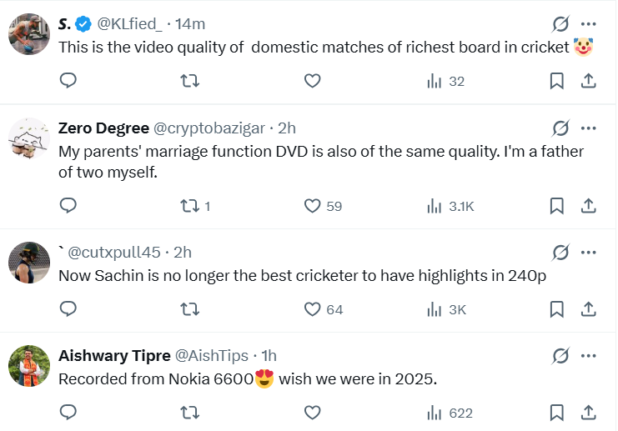Repost Zero Degree's DVD quality tweet
The width and height of the screenshot is (618, 431).
coord(190,205)
